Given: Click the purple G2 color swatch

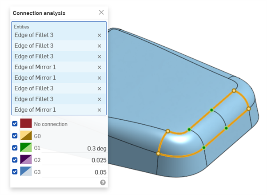Looking at the screenshot, I should click(x=26, y=159).
